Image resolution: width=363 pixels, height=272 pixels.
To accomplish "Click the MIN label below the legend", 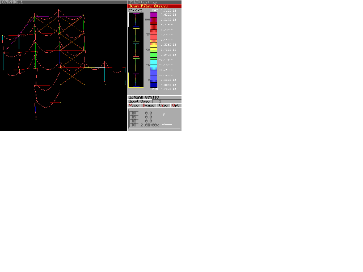I will pyautogui.click(x=154, y=89).
